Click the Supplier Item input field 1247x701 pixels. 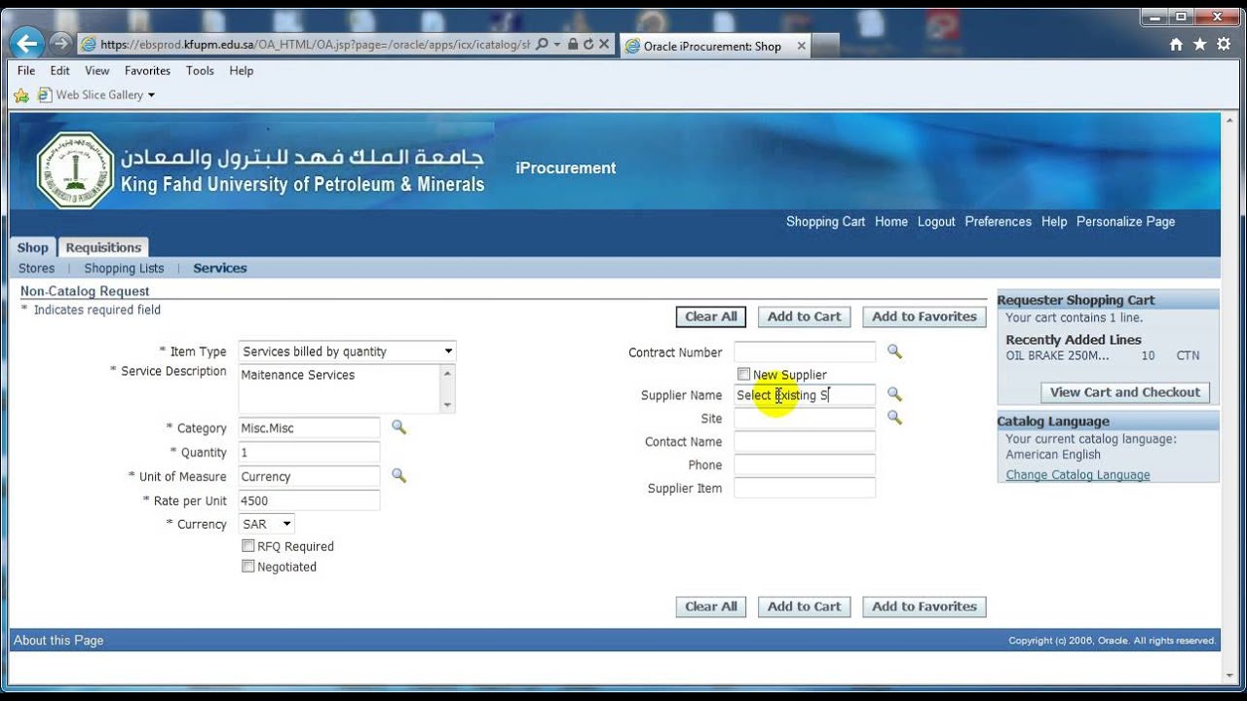coord(805,488)
